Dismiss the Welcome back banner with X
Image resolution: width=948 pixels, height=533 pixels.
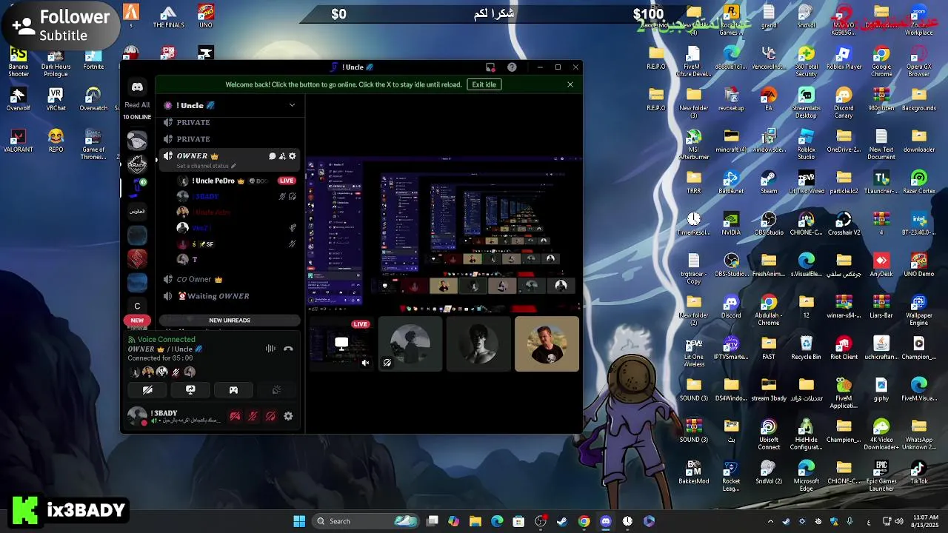[570, 84]
